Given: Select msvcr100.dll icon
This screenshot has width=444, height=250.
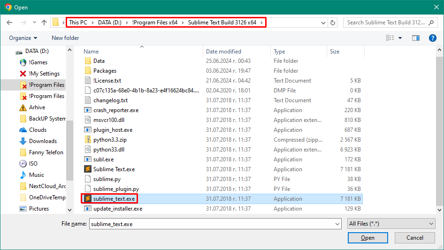Looking at the screenshot, I should point(88,120).
